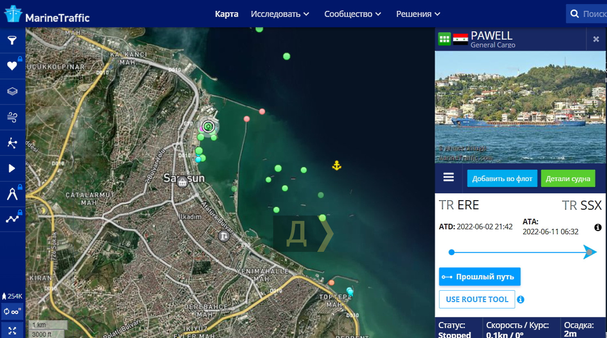Click the Добавить во флот button

point(502,178)
